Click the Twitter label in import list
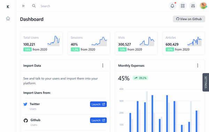Viewport: 209px width, 132px height. point(34,104)
